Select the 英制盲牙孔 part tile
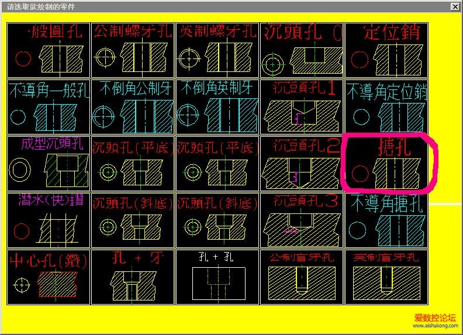Screen dimensions: 463x335 [x=386, y=277]
